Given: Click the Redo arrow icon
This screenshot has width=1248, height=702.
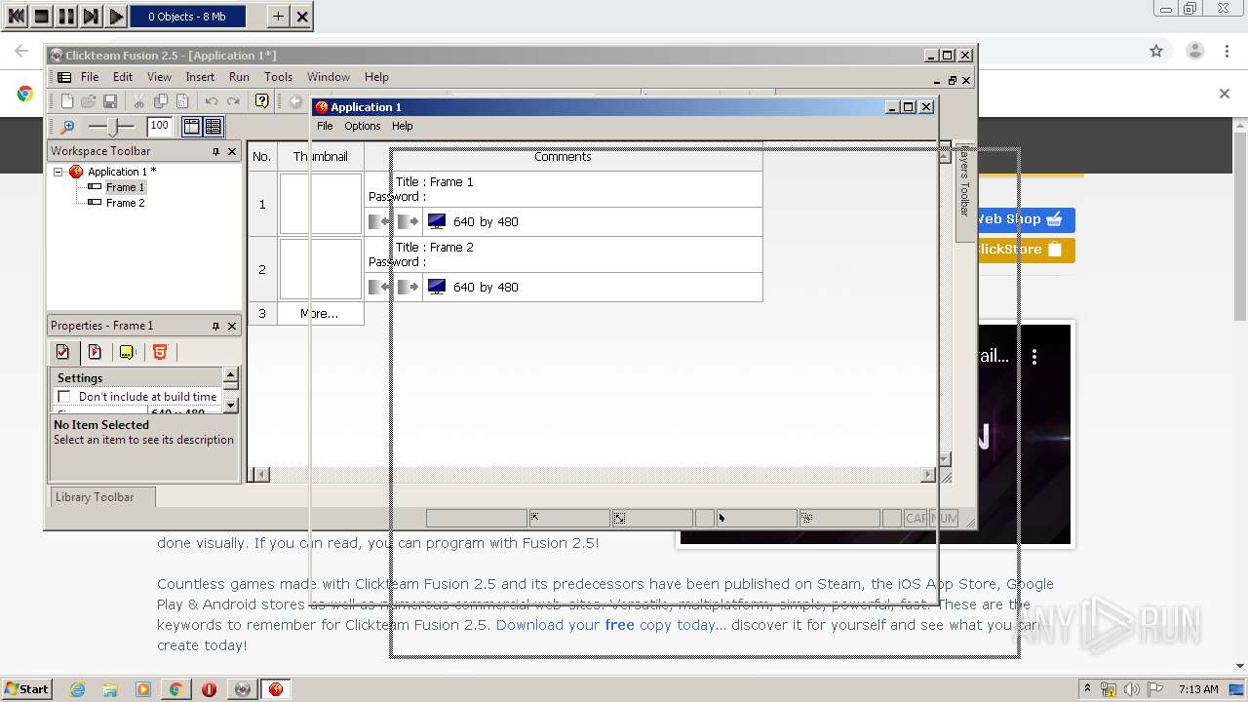Looking at the screenshot, I should tap(233, 101).
